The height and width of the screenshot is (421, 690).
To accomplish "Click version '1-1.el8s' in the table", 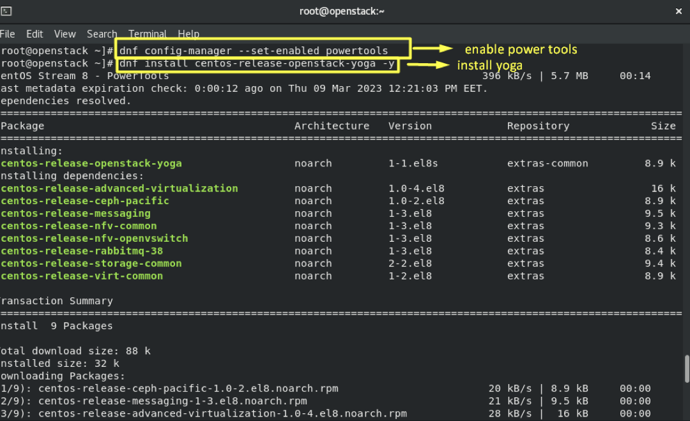I will tap(413, 163).
